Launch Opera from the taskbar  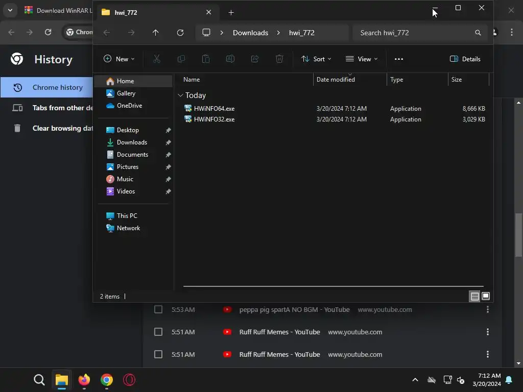[x=129, y=380]
